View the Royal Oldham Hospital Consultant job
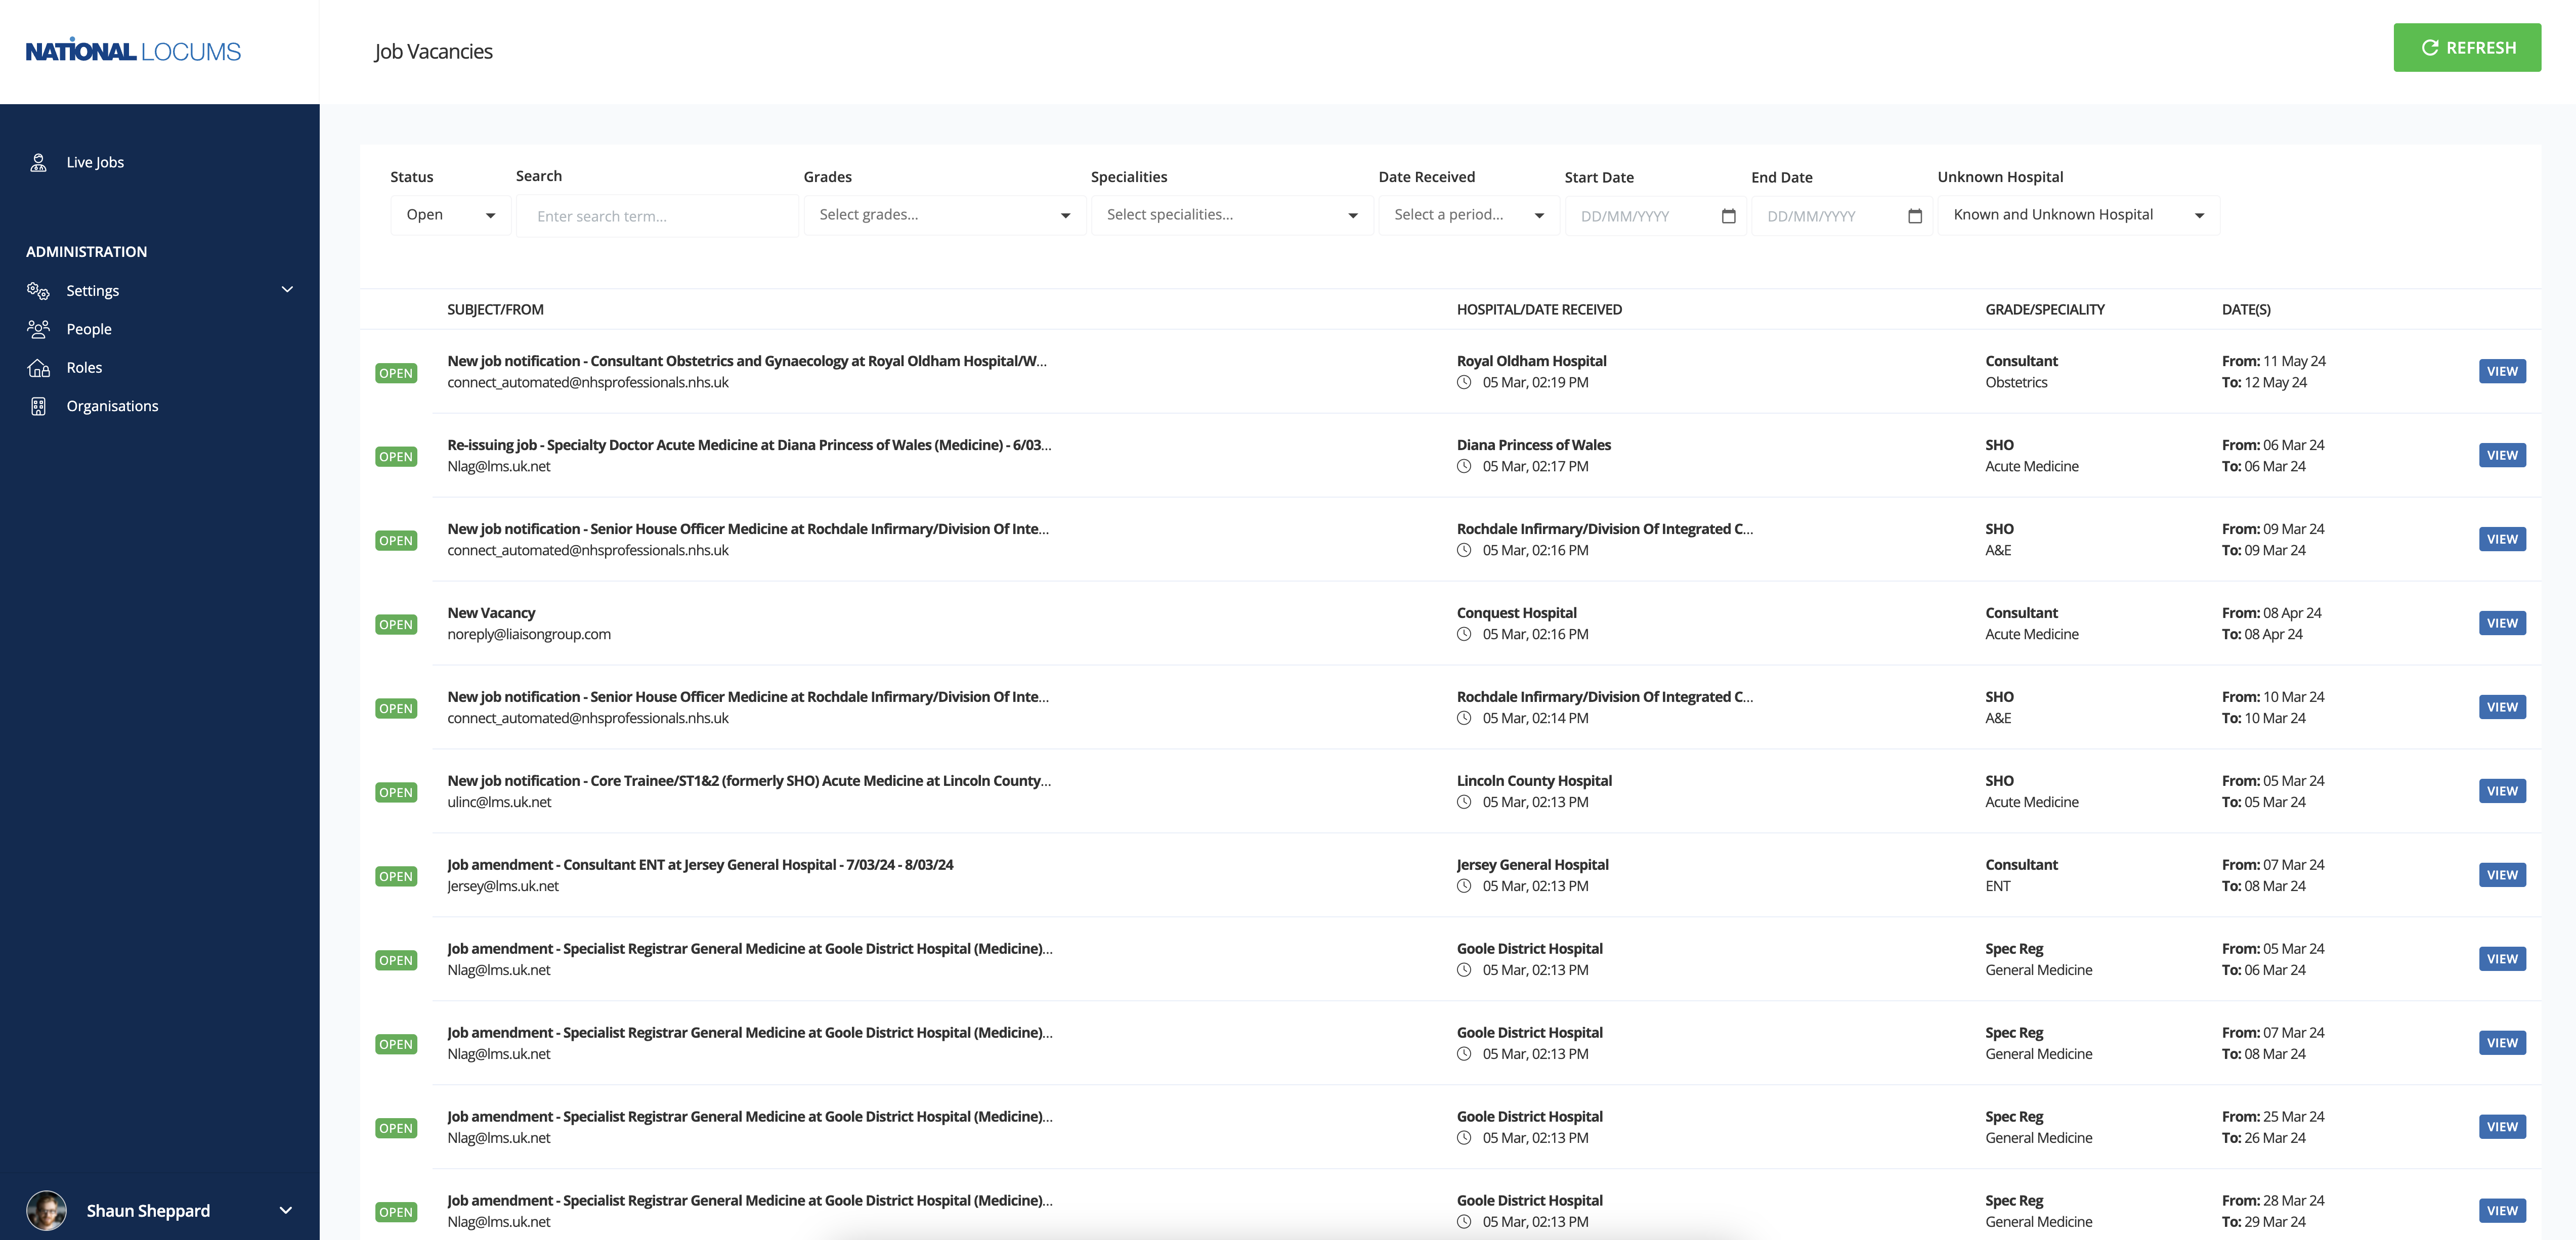 click(2502, 371)
